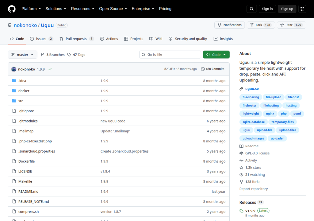Click the pulse icon beside Activity

pos(241,161)
